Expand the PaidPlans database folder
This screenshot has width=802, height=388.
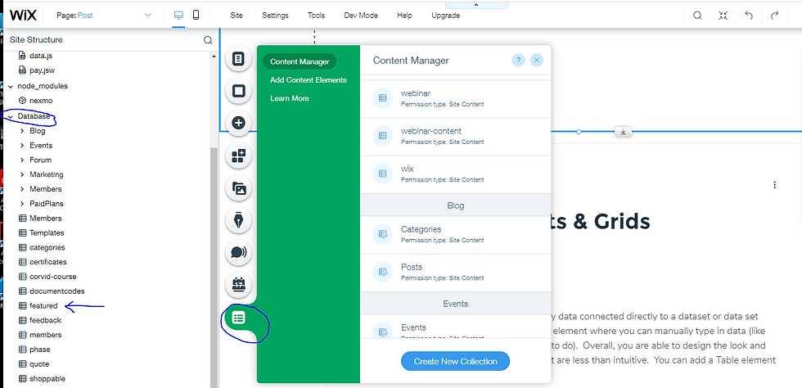point(22,203)
